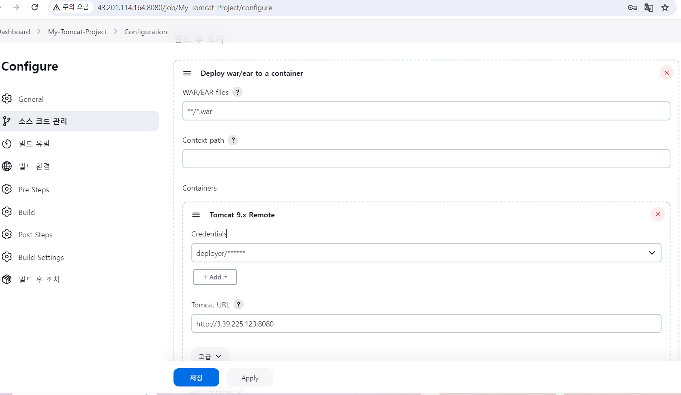This screenshot has height=395, width=681.
Task: Go forward with the browser forward arrow
Action: click(16, 7)
